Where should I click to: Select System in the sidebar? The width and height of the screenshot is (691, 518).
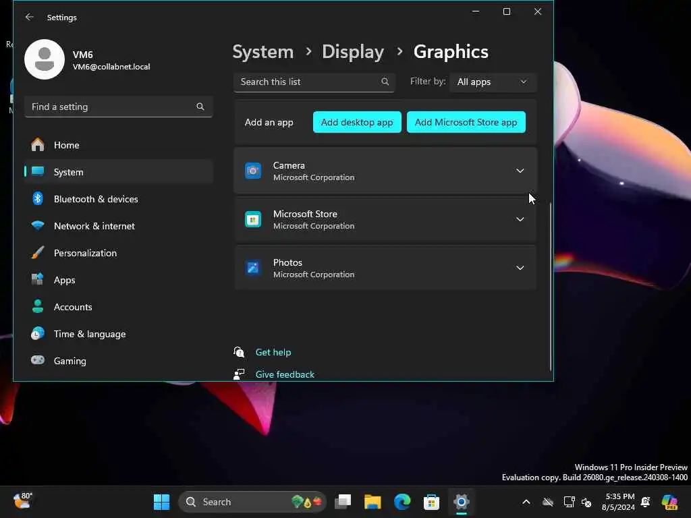point(119,172)
